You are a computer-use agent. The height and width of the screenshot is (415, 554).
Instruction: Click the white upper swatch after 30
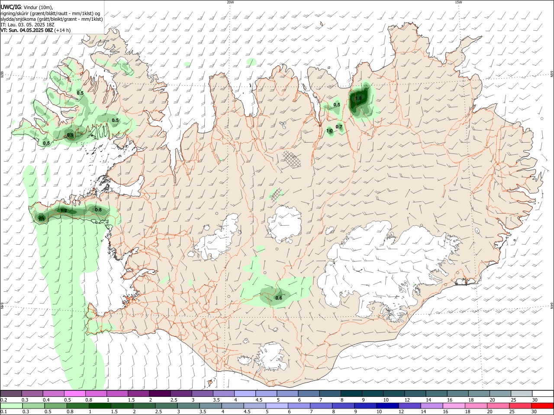[543, 393]
